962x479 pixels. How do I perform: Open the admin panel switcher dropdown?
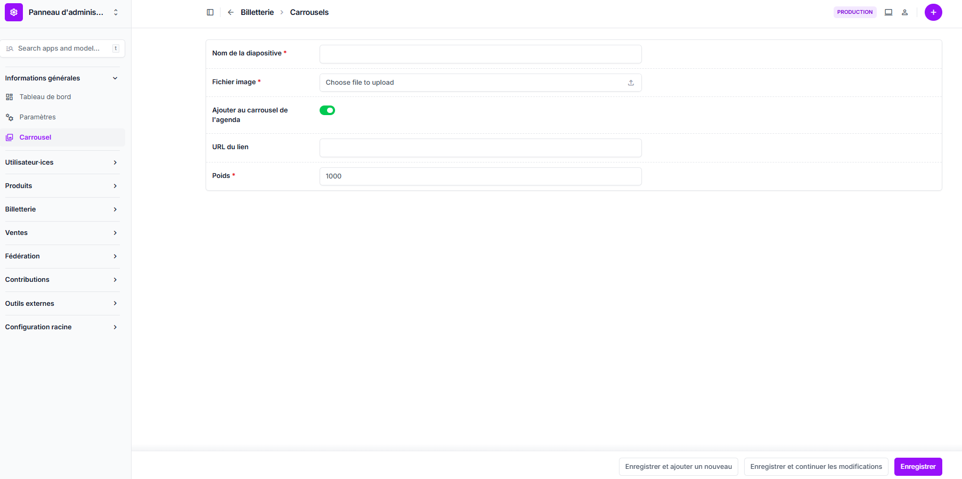tap(116, 12)
